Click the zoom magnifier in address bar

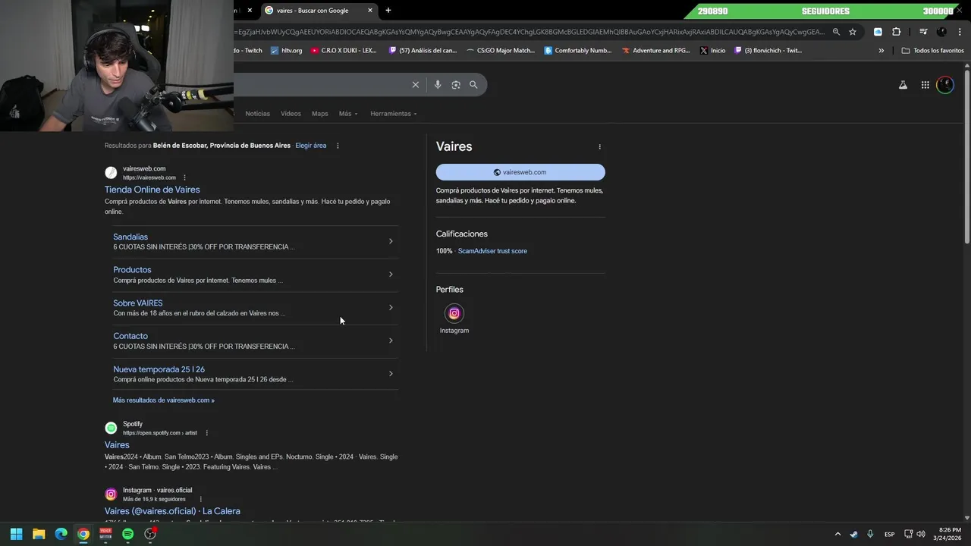(836, 32)
